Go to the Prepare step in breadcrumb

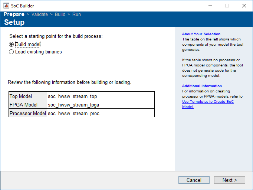click(14, 14)
